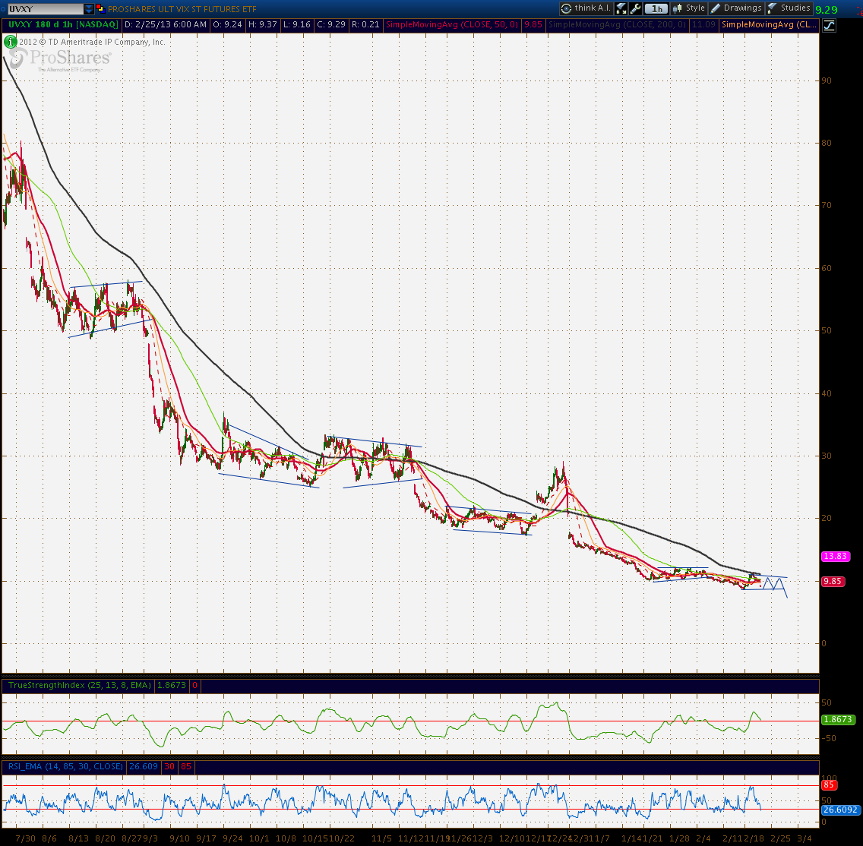The height and width of the screenshot is (846, 863).
Task: Click the PROSHARES ULT VIX ST FUTURES ETF title
Action: click(x=182, y=9)
